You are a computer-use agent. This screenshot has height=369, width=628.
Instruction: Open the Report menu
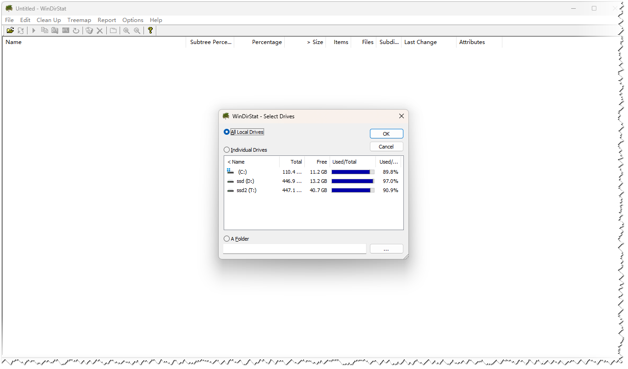point(107,20)
